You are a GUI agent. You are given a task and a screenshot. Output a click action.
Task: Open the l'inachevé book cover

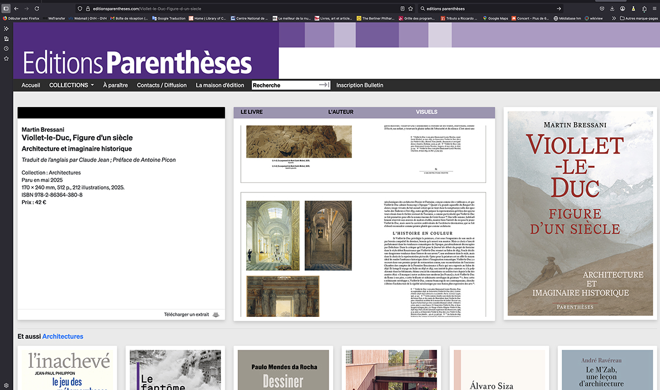coord(68,370)
